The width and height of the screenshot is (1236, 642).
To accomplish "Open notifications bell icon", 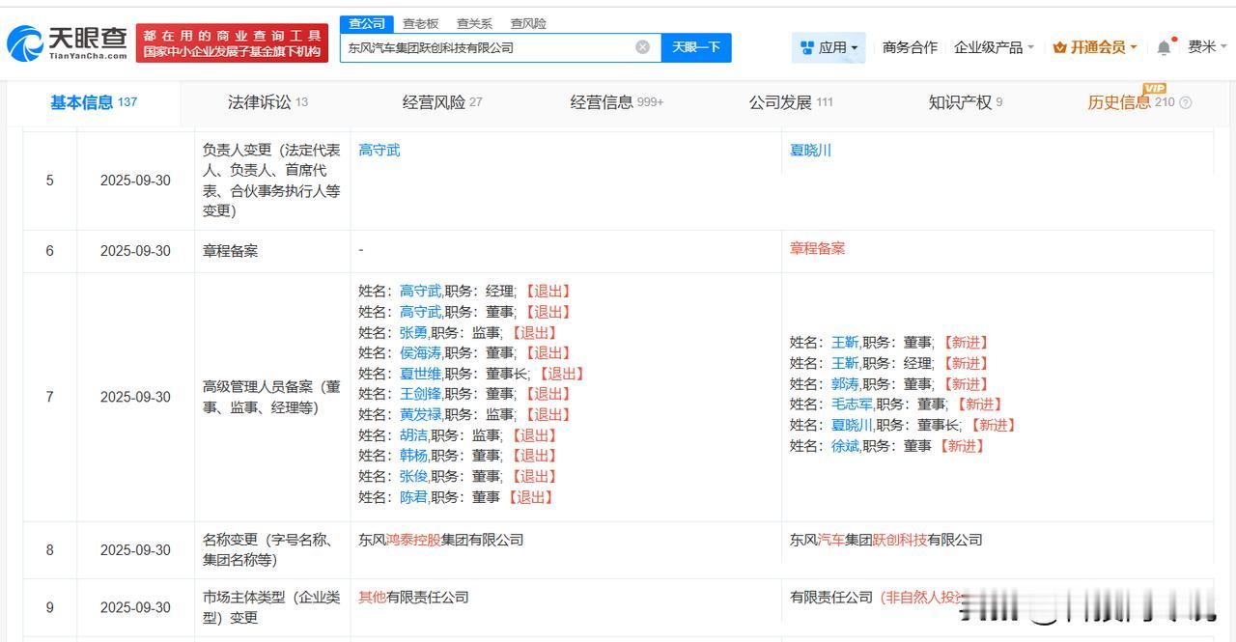I will pos(1165,47).
